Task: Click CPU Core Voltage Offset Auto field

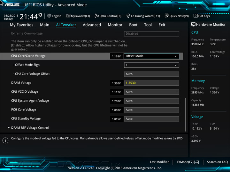Action: pos(151,74)
